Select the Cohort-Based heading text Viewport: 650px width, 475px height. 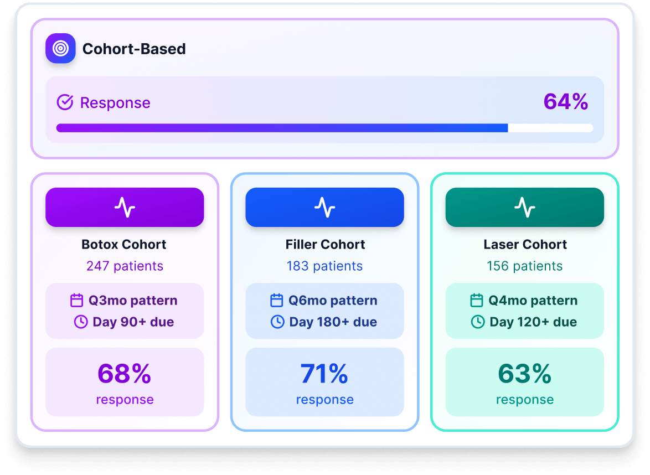134,49
